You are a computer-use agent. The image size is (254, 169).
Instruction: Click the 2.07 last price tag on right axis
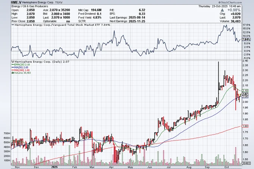coord(245,94)
